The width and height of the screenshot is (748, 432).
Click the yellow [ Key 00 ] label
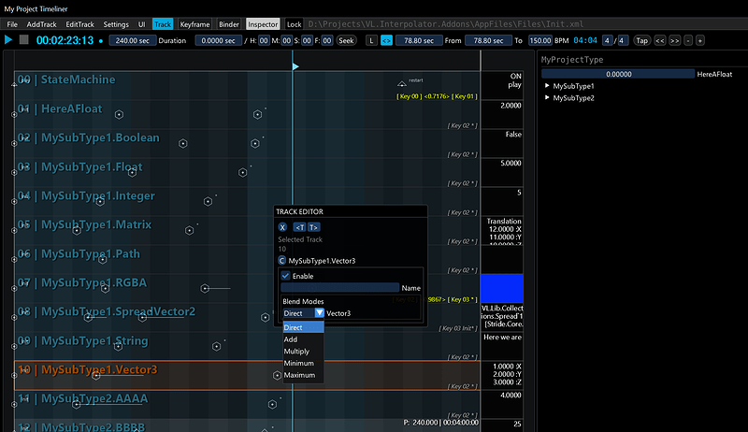pyautogui.click(x=410, y=96)
